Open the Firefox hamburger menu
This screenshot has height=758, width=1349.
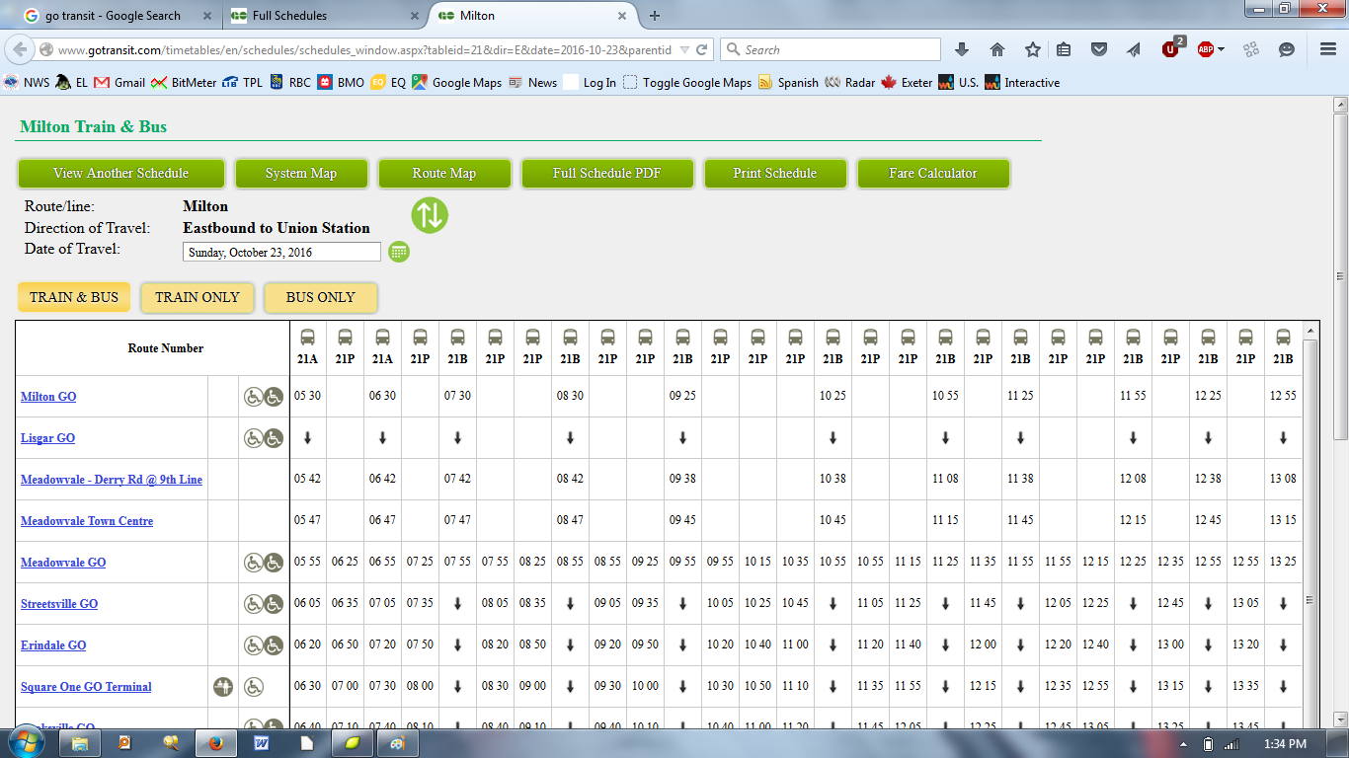click(x=1328, y=49)
